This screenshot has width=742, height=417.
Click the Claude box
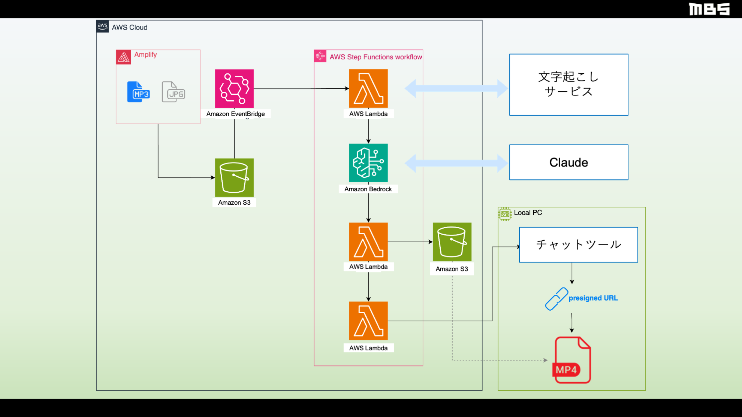point(568,162)
